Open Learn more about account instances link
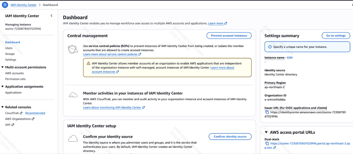 tap(163, 69)
